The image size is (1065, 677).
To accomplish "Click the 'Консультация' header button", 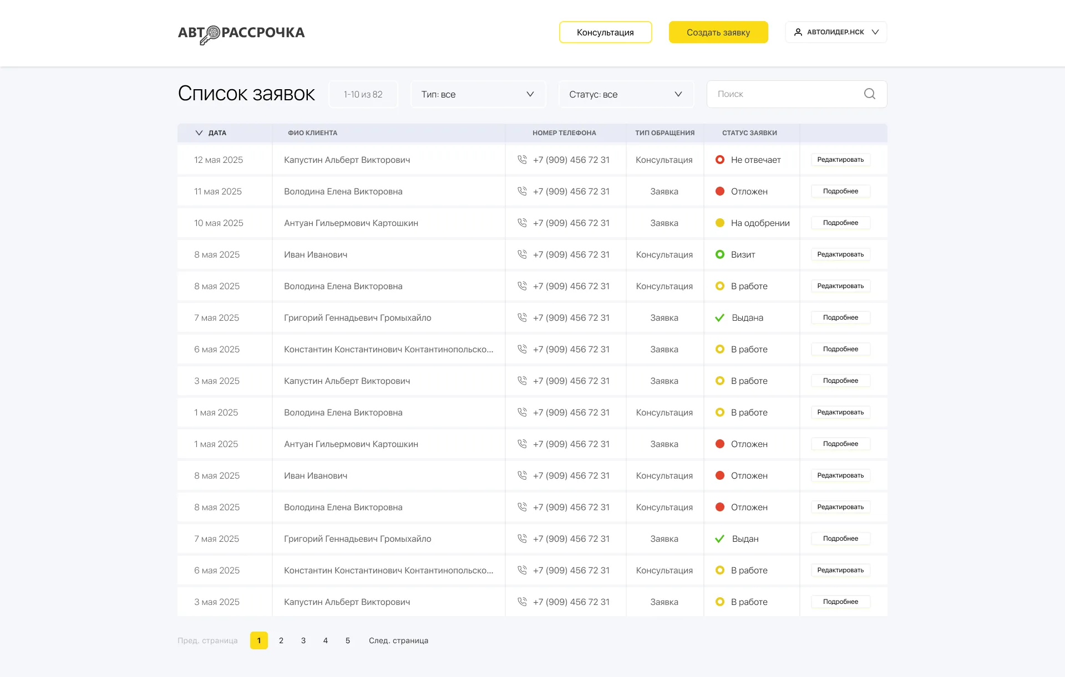I will click(x=605, y=32).
